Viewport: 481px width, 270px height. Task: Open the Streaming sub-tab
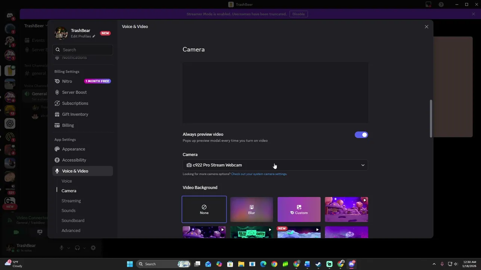(x=71, y=201)
